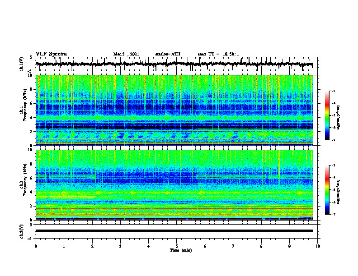Viewport: 358px width, 276px height.
Task: Click time axis tick label "9"
Action: click(289, 246)
